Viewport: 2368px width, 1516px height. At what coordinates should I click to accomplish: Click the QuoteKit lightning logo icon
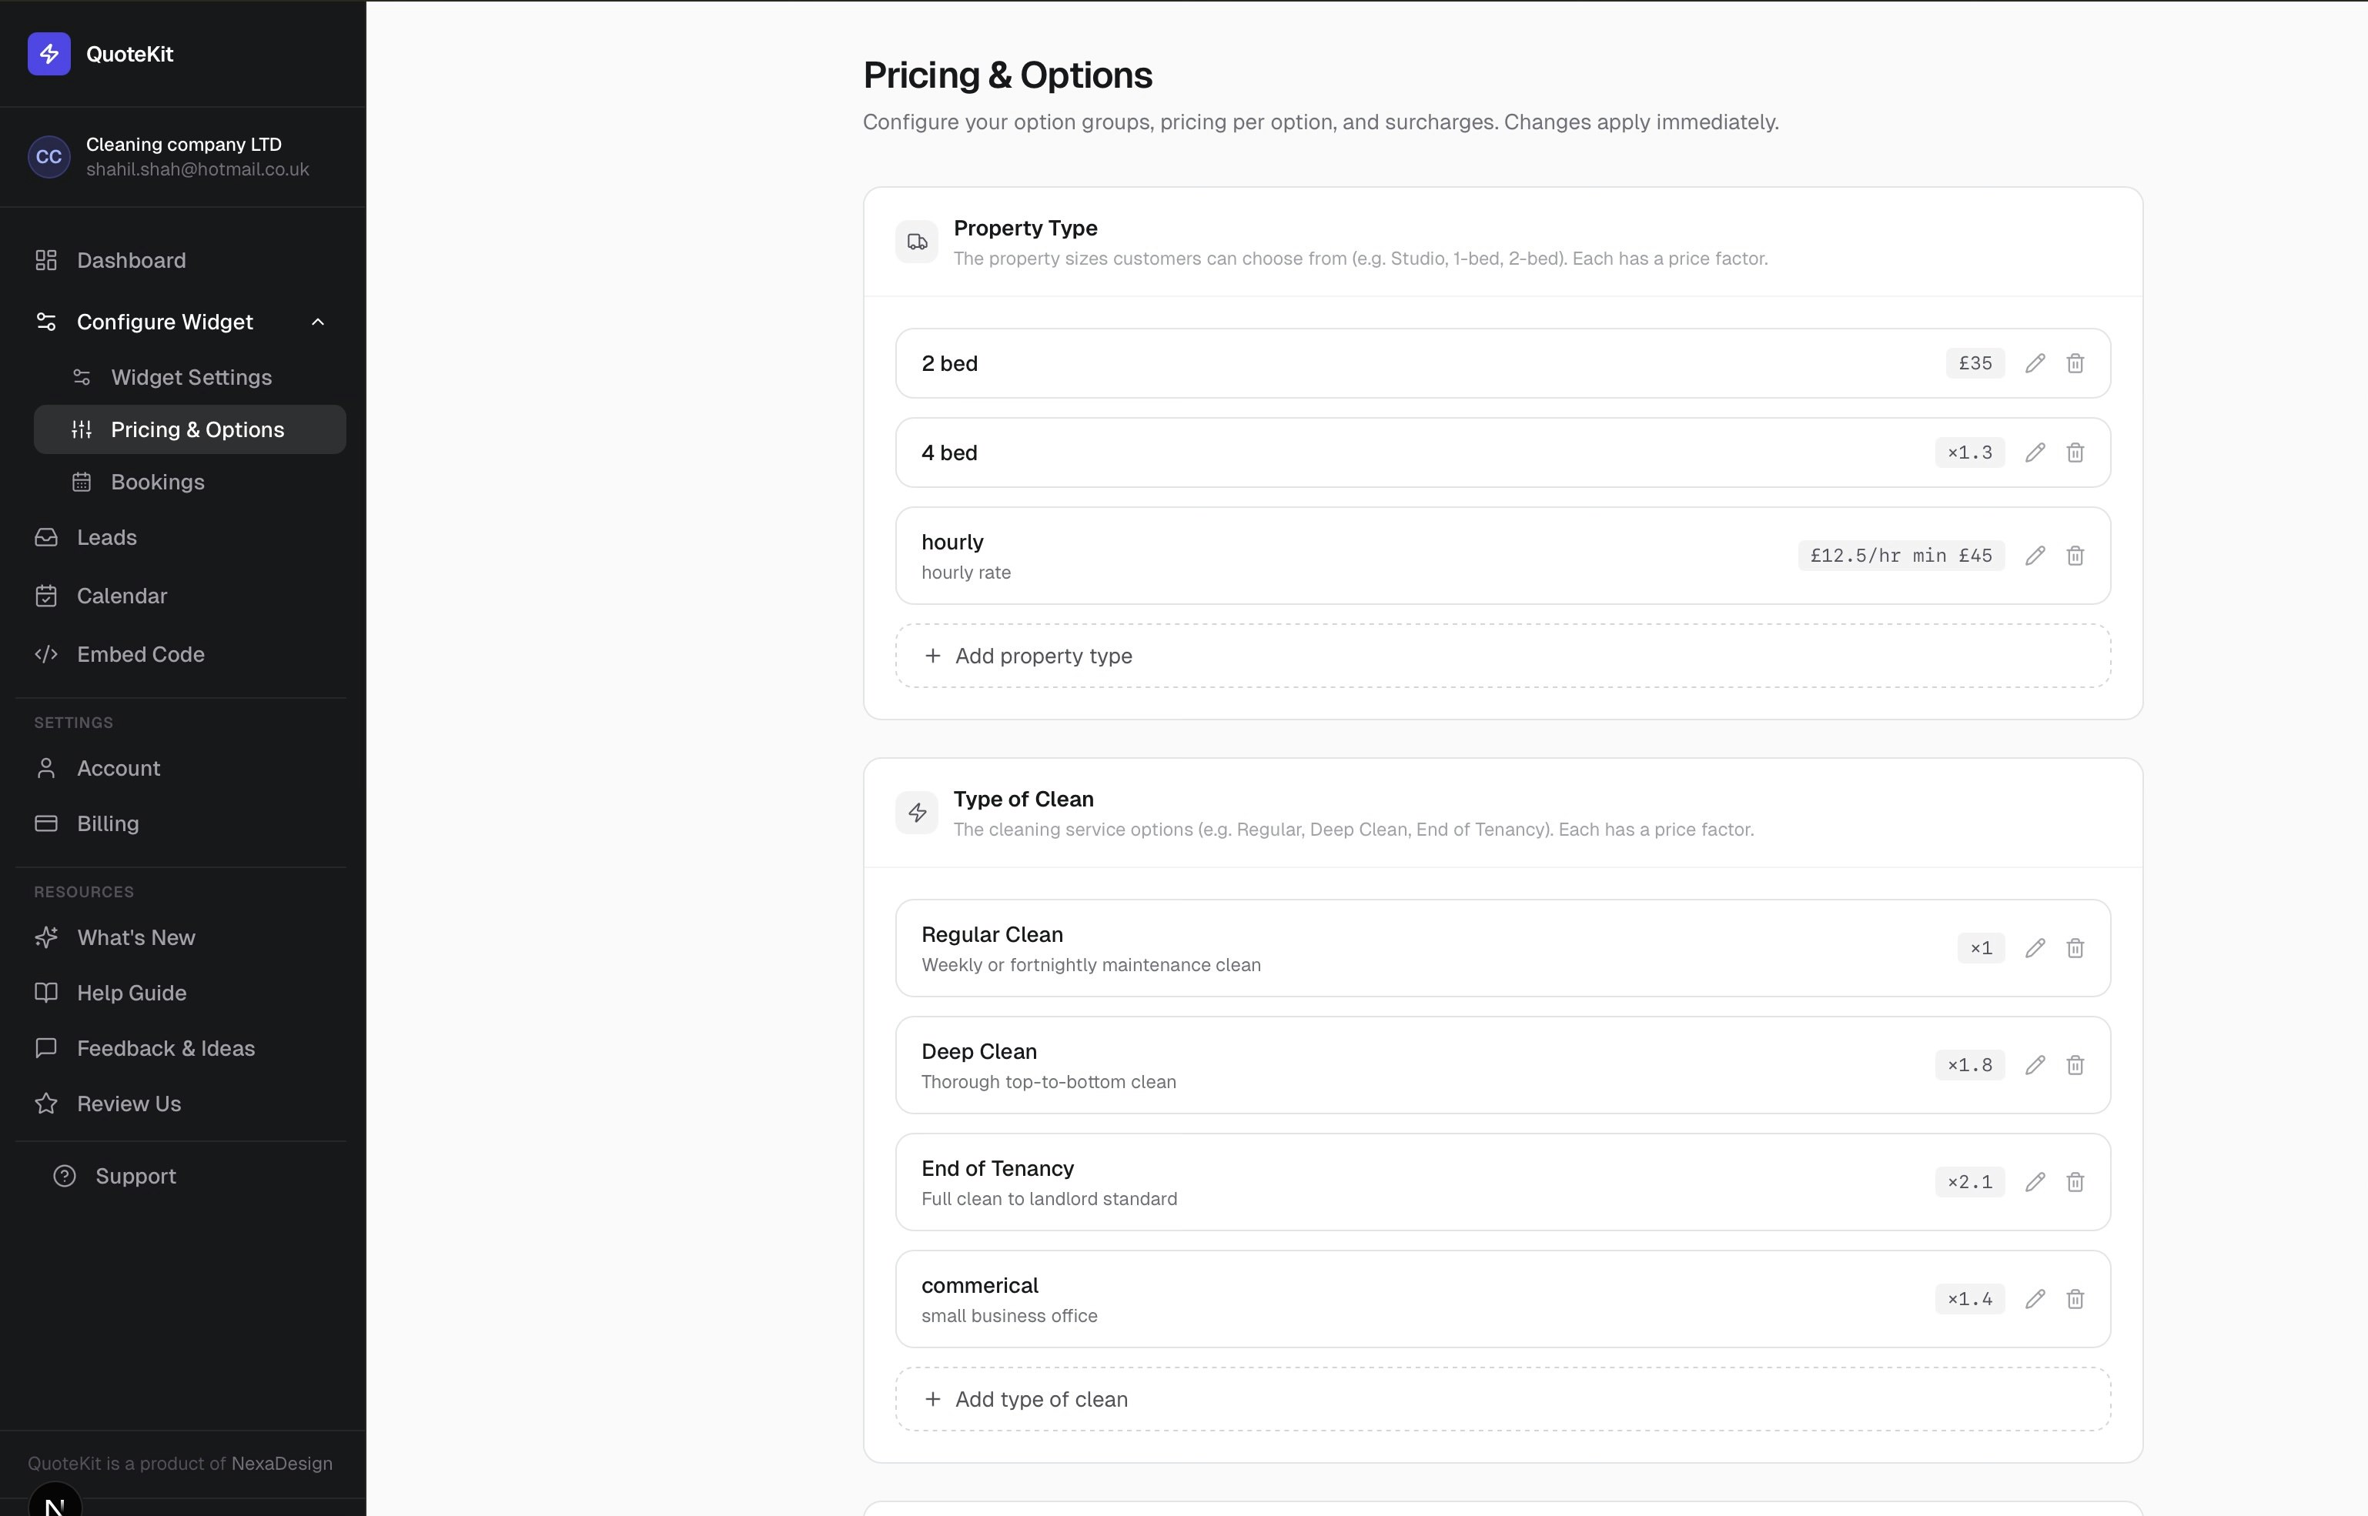click(49, 54)
